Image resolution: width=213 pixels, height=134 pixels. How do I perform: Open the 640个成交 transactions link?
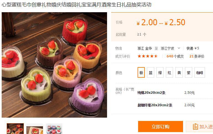[x=175, y=56]
